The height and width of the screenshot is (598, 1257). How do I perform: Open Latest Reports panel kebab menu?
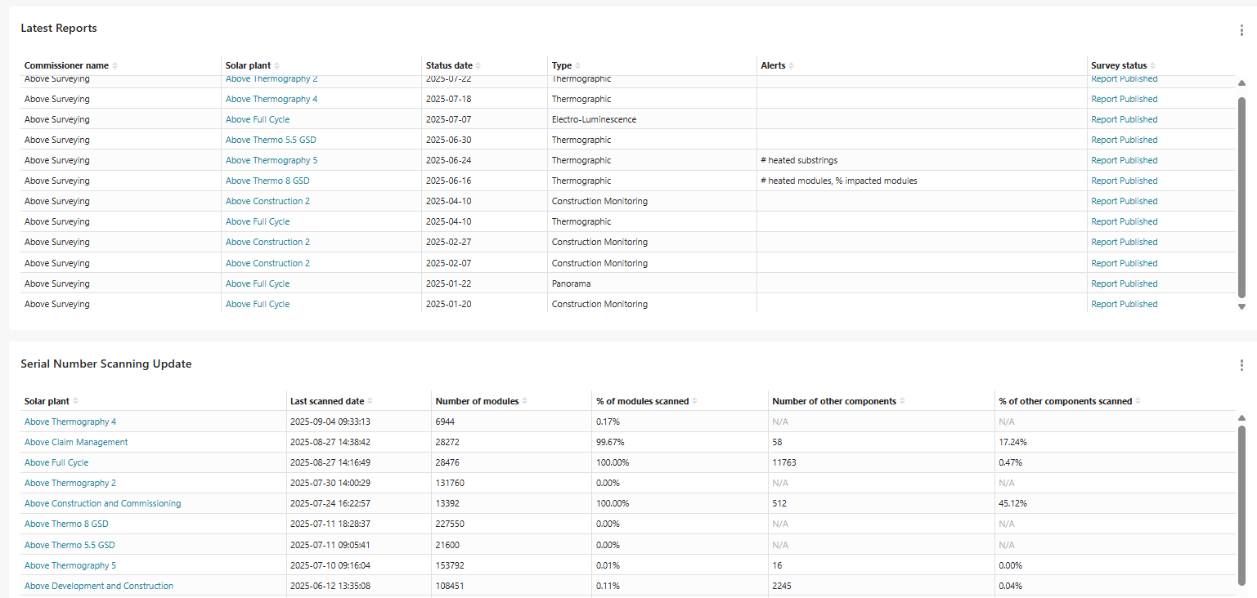1241,30
